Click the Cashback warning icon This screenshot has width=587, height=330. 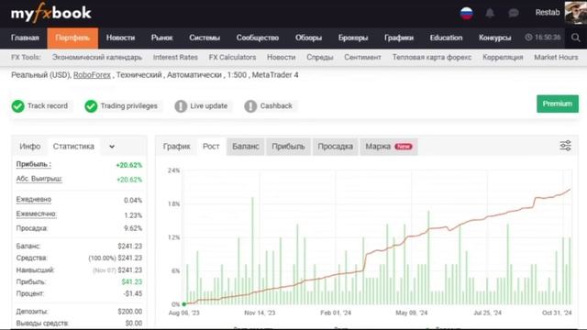pyautogui.click(x=250, y=106)
